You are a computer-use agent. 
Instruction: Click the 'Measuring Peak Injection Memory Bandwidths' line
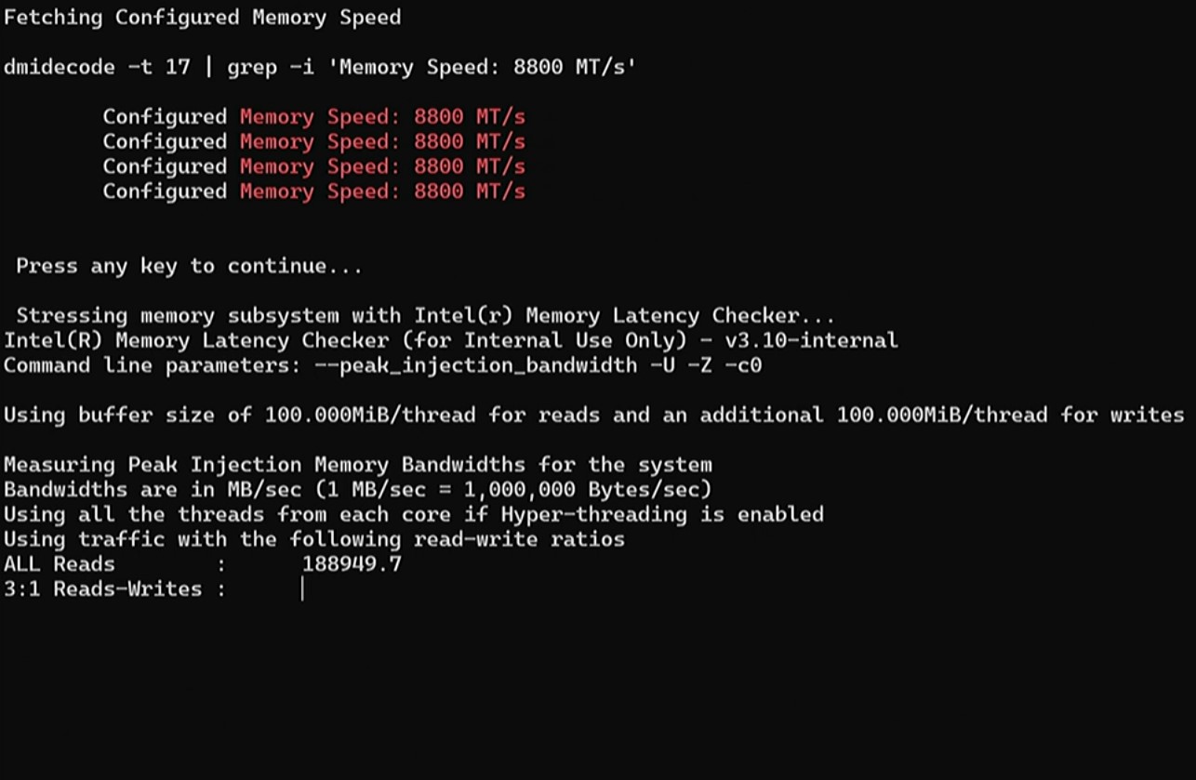[x=357, y=465]
